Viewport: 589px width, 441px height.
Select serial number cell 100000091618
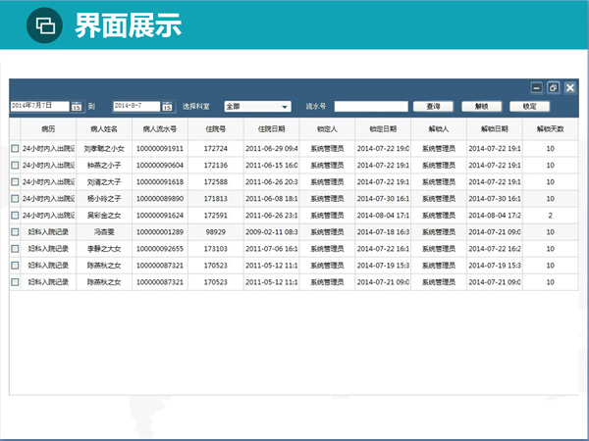point(160,182)
